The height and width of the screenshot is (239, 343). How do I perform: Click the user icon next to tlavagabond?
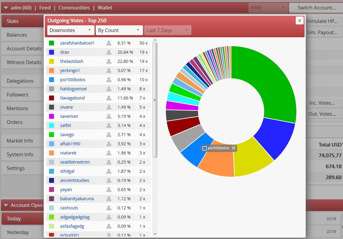[x=109, y=98]
